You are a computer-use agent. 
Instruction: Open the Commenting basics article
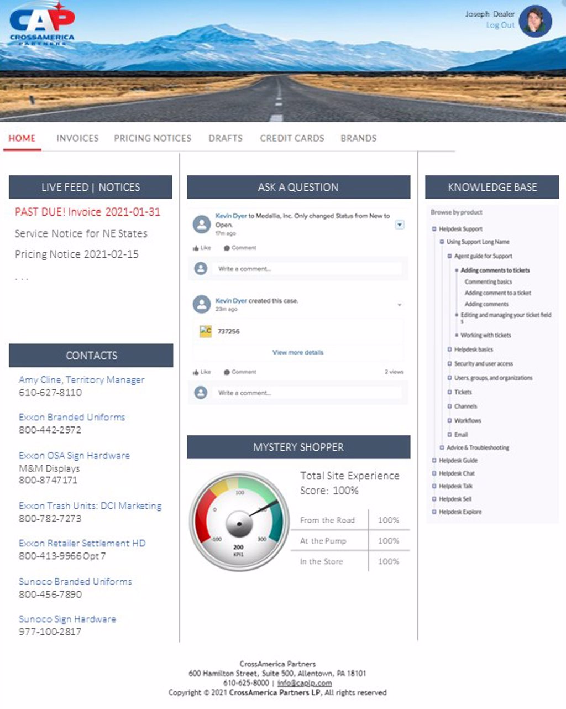(488, 282)
